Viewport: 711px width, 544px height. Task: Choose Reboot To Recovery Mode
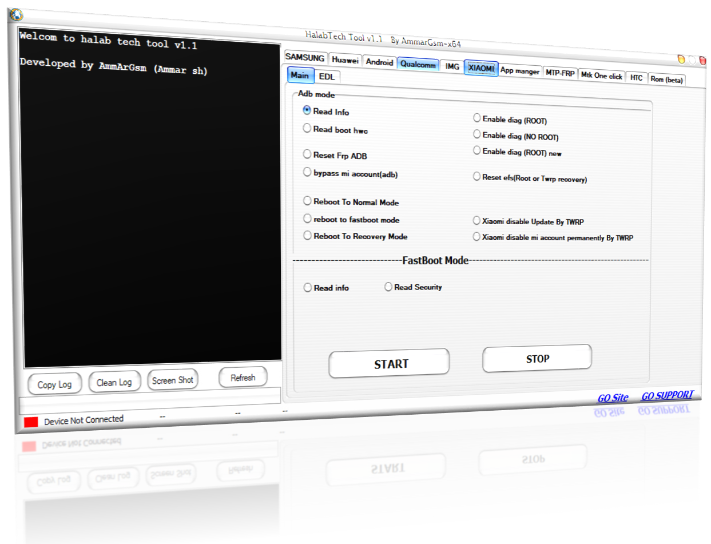(x=355, y=236)
